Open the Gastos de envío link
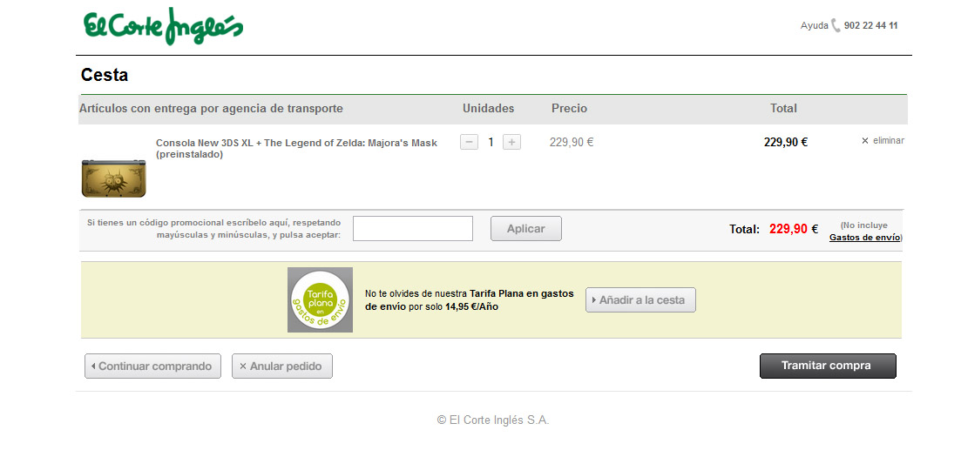This screenshot has height=457, width=961. [x=865, y=238]
